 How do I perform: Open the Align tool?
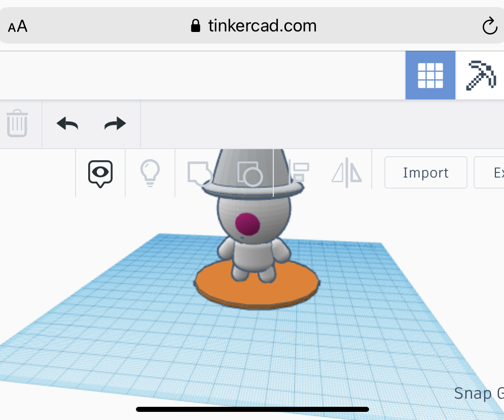coord(298,172)
